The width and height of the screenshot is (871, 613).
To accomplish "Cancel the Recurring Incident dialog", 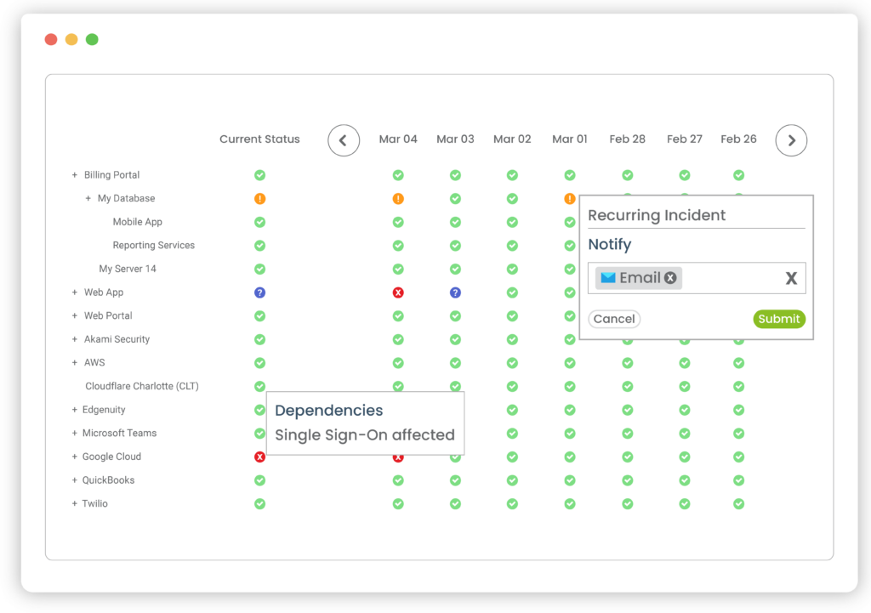I will [x=614, y=319].
